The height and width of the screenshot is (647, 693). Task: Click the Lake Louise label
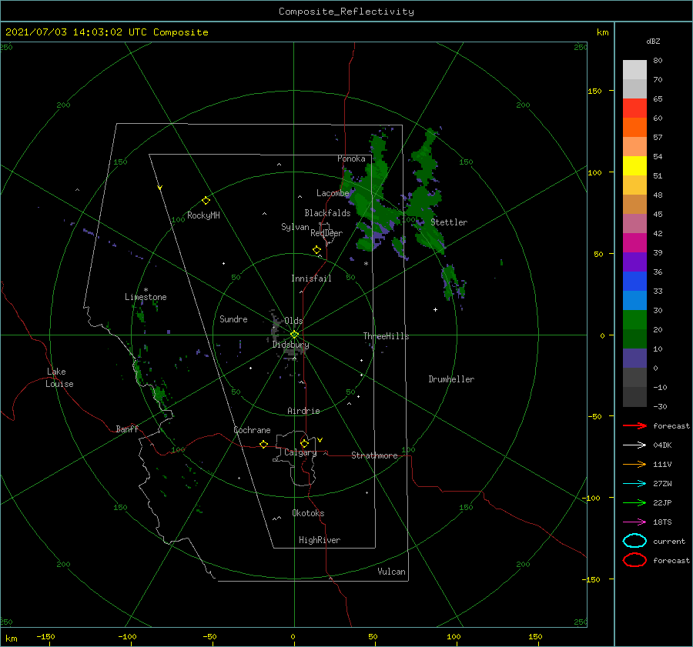pyautogui.click(x=59, y=378)
